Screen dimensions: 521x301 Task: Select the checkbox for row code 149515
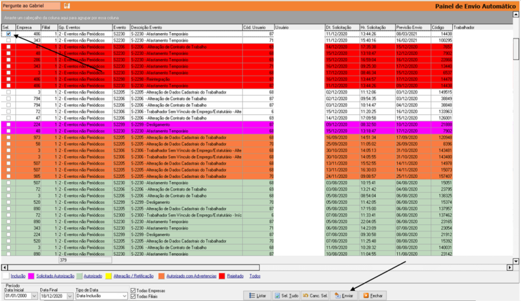point(9,92)
